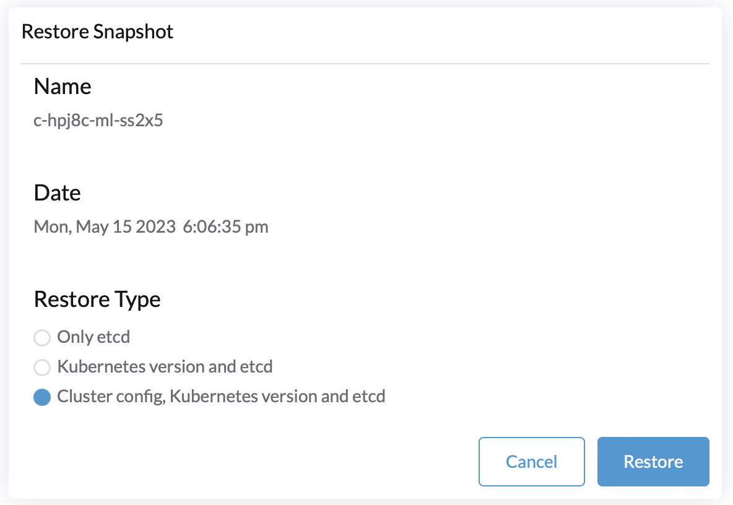Click the "Kubernetes version and etcd" label text

[165, 366]
